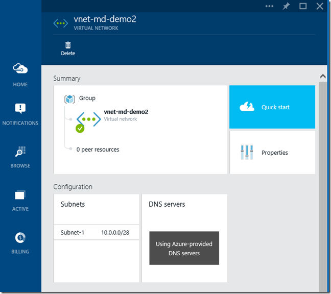Viewport: 331px width, 294px height.
Task: Select the 0 peer resources node
Action: [98, 150]
